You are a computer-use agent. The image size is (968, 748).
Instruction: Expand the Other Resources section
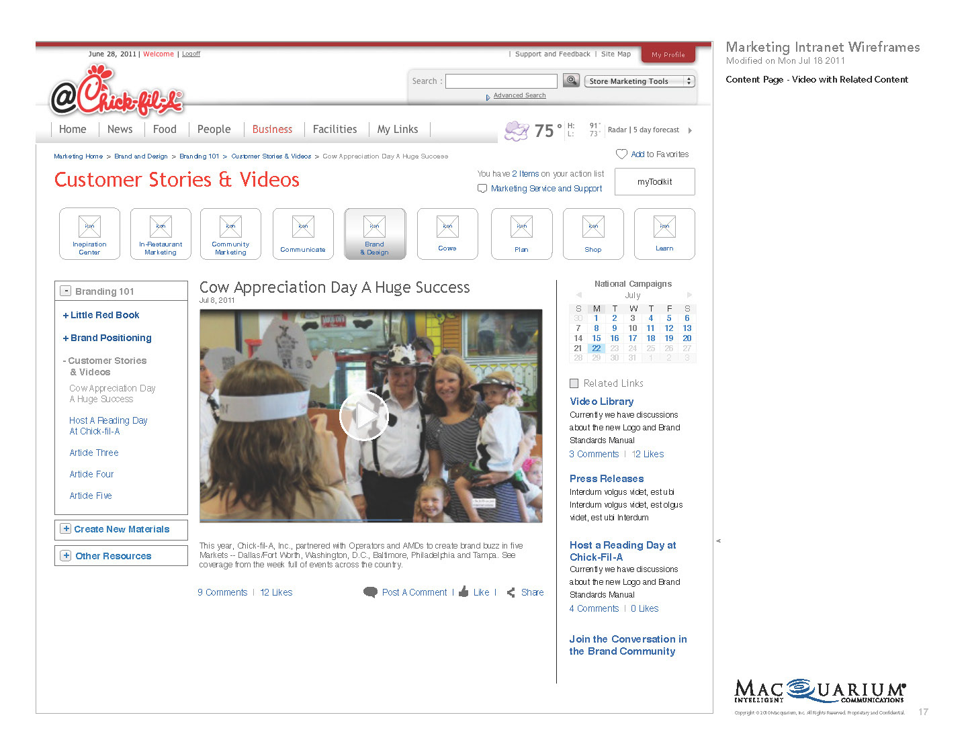(66, 556)
